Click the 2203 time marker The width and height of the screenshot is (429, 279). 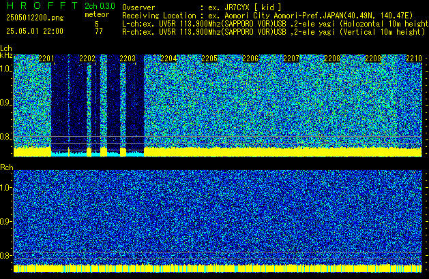tap(128, 59)
